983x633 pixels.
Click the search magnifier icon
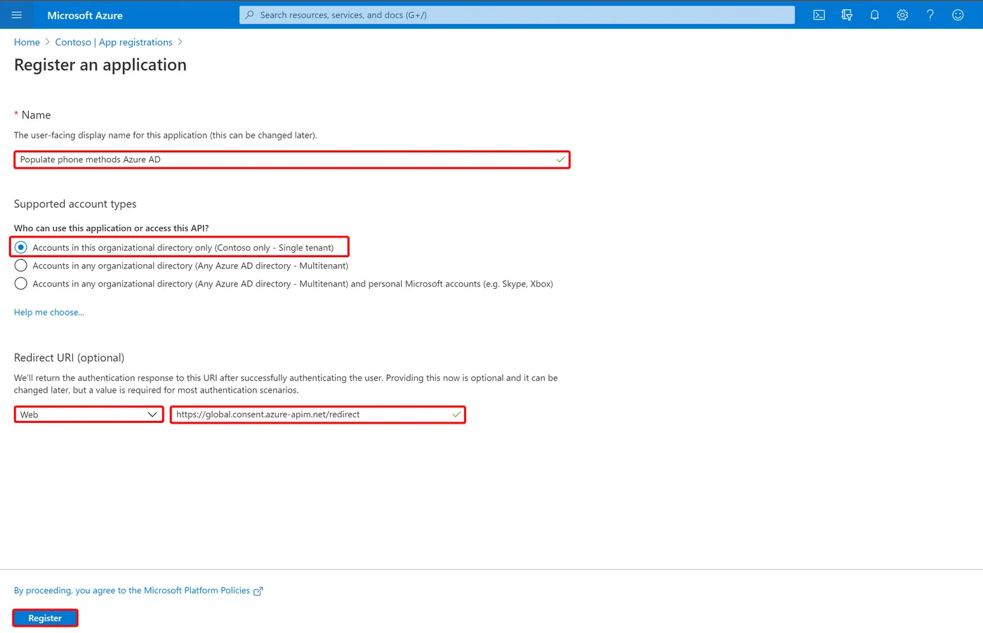[x=249, y=15]
